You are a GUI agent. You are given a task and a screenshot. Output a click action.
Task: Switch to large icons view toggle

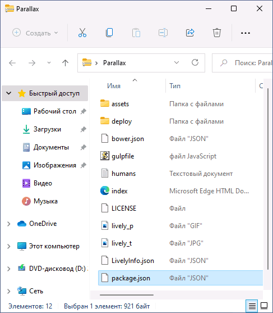[264, 306]
